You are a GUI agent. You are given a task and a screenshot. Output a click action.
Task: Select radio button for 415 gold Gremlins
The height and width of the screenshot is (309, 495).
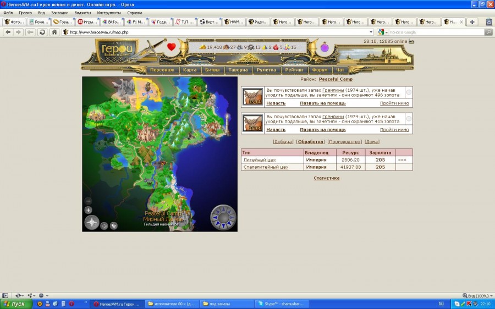coord(409,119)
